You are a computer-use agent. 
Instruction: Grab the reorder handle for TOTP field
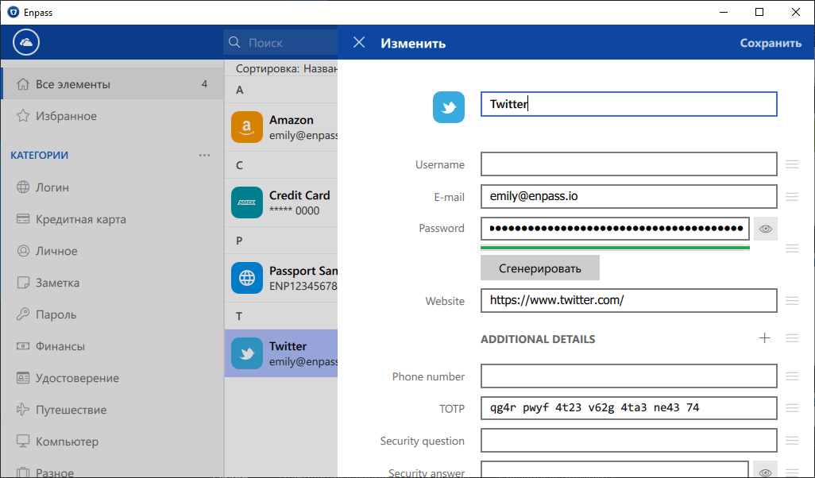[792, 408]
